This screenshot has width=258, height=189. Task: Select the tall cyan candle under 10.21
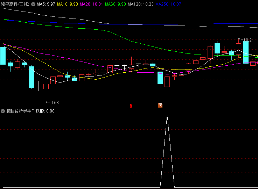(246, 52)
